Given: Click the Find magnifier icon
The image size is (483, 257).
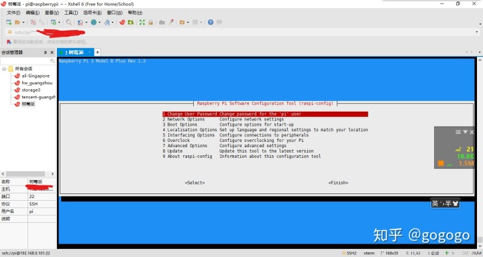Looking at the screenshot, I should pyautogui.click(x=69, y=22).
